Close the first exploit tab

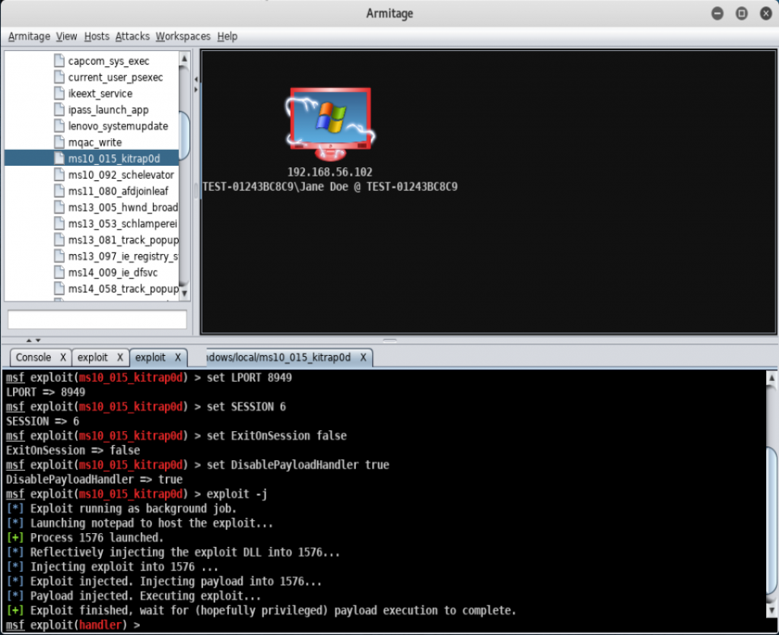click(119, 357)
